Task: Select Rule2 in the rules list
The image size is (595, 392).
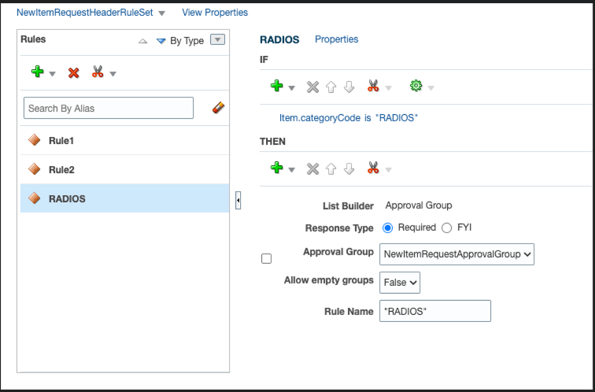Action: tap(61, 169)
